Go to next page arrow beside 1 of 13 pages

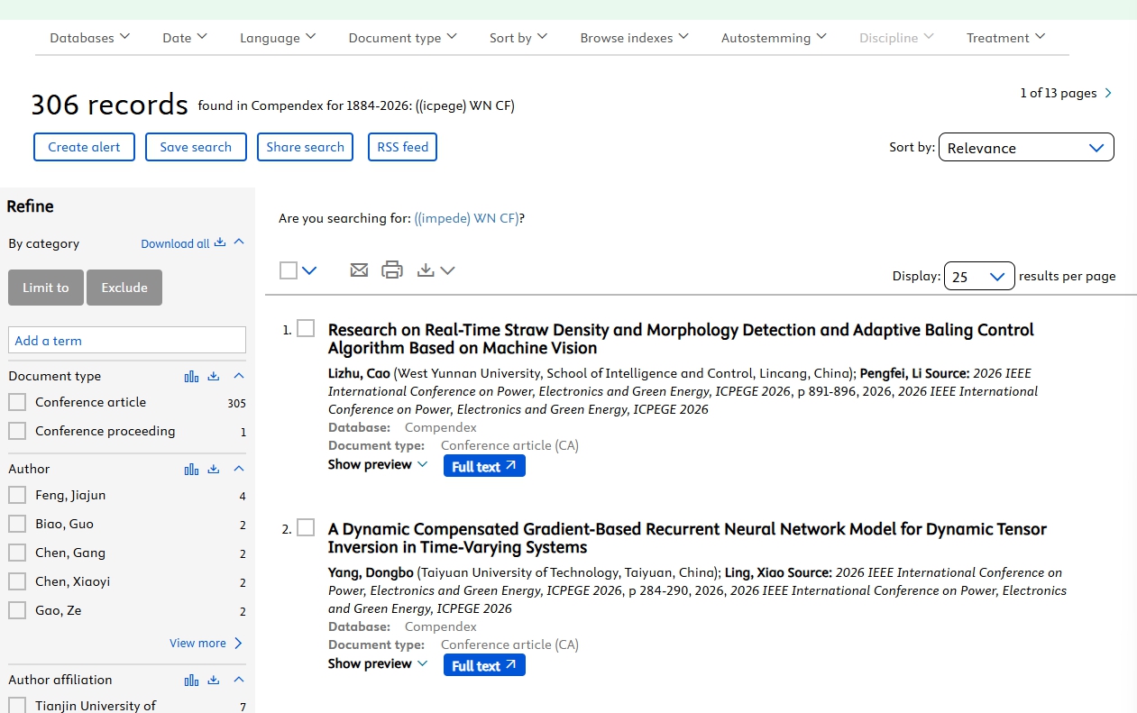coord(1108,93)
